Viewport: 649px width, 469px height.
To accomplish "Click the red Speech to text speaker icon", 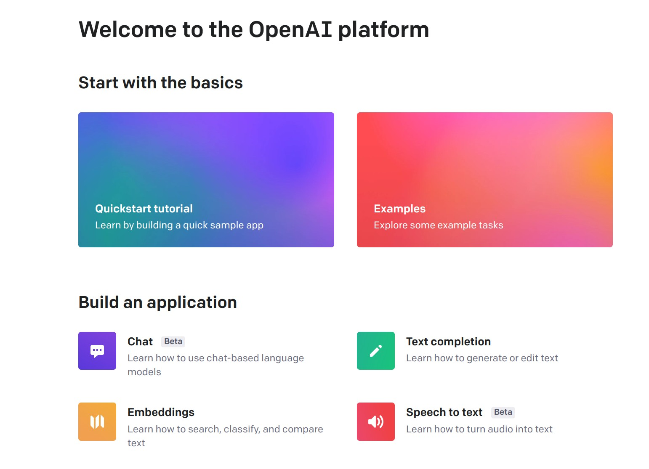I will (376, 421).
